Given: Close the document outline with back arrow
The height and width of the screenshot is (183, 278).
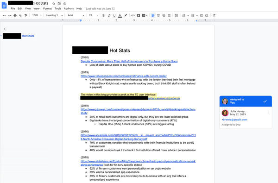Looking at the screenshot, I should pyautogui.click(x=5, y=29).
